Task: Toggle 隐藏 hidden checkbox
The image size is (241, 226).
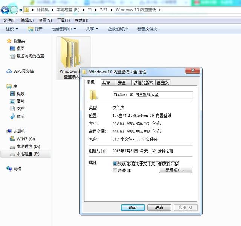Action: 115,170
